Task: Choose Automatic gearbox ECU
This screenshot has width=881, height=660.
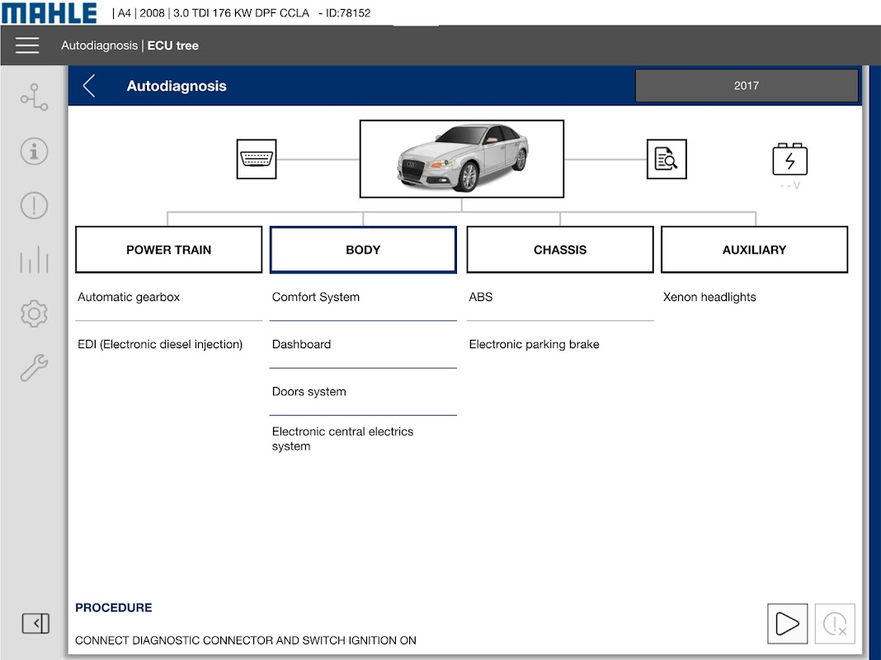Action: coord(168,297)
